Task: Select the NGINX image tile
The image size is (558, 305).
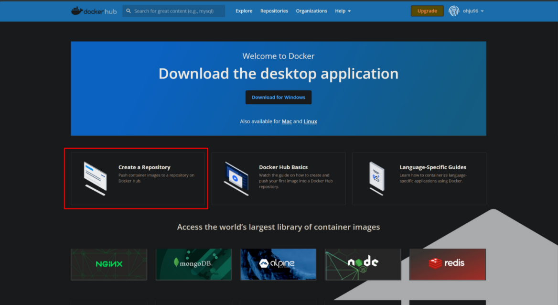Action: click(109, 264)
